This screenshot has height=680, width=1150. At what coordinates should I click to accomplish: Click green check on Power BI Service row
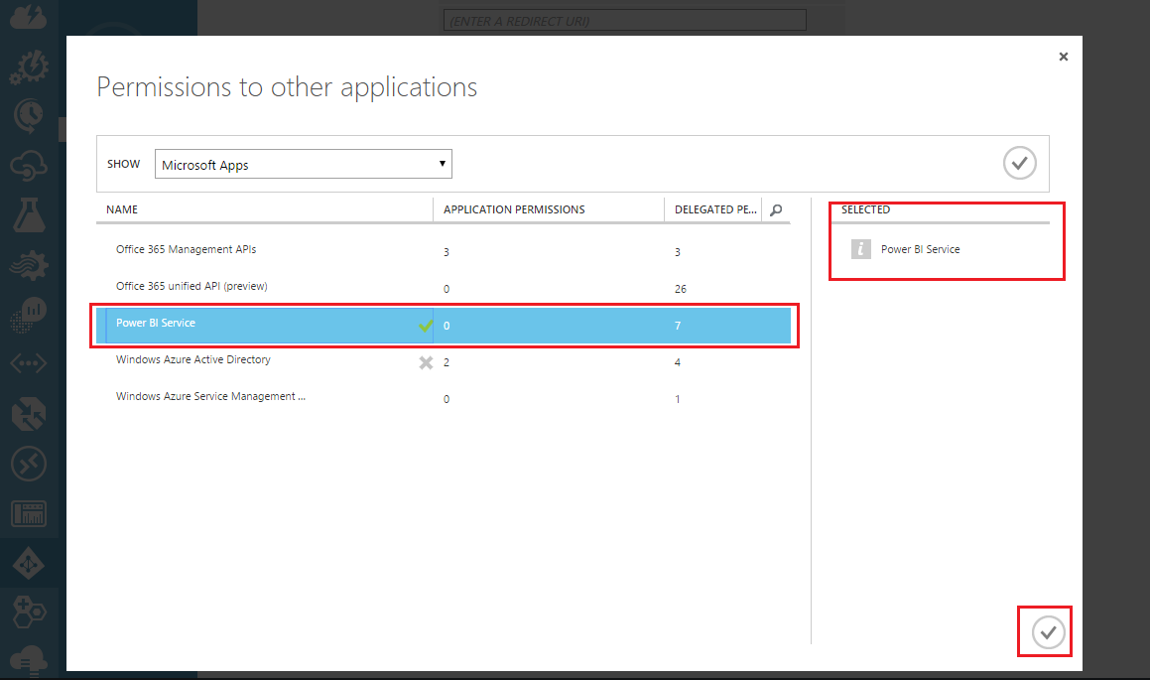[x=426, y=325]
